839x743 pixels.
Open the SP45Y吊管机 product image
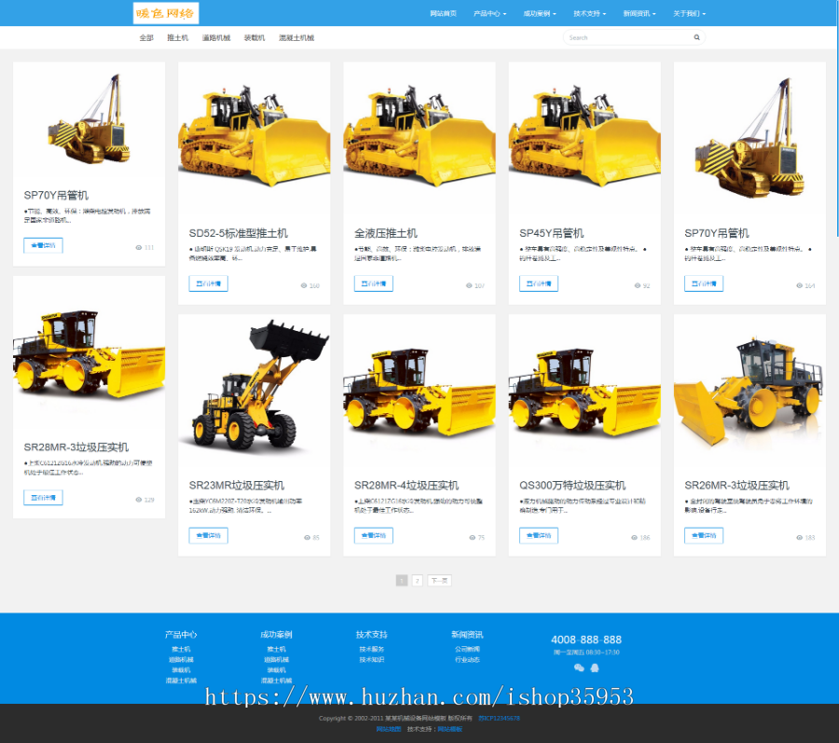(585, 137)
